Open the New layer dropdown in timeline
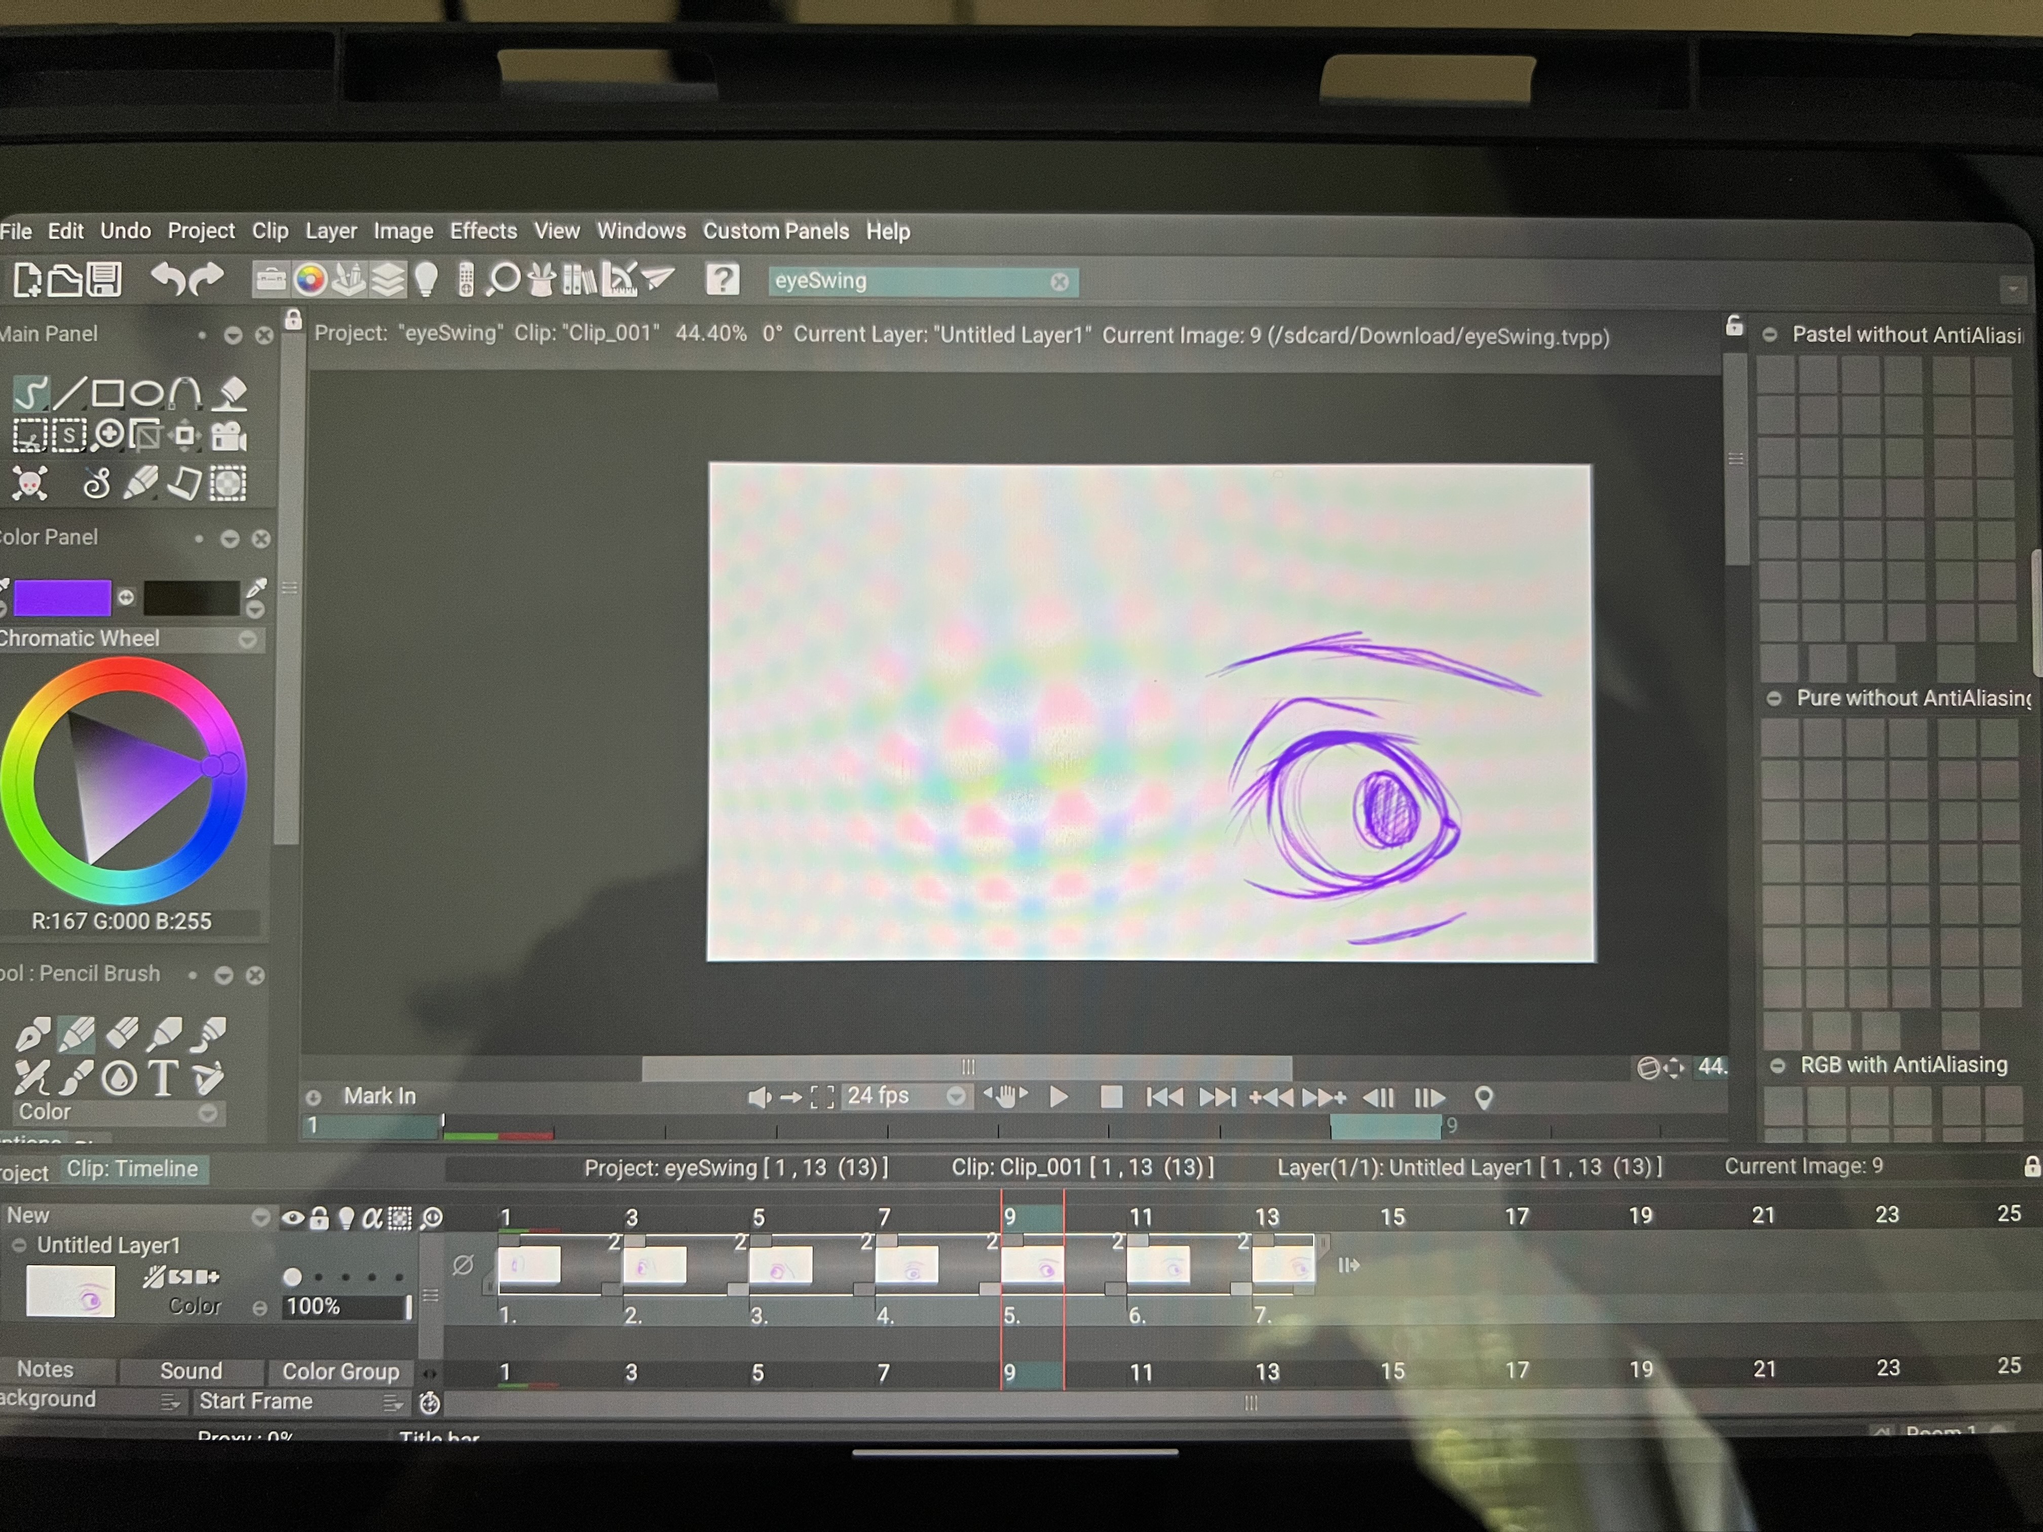This screenshot has width=2043, height=1532. pos(260,1218)
